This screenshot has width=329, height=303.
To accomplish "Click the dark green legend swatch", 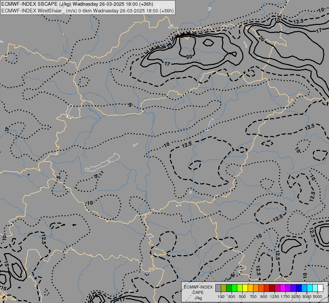I will pos(229,288).
